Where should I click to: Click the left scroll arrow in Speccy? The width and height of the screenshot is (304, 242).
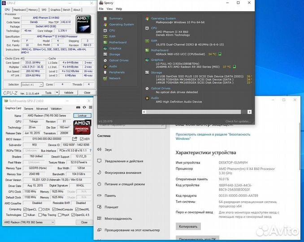tap(144, 112)
